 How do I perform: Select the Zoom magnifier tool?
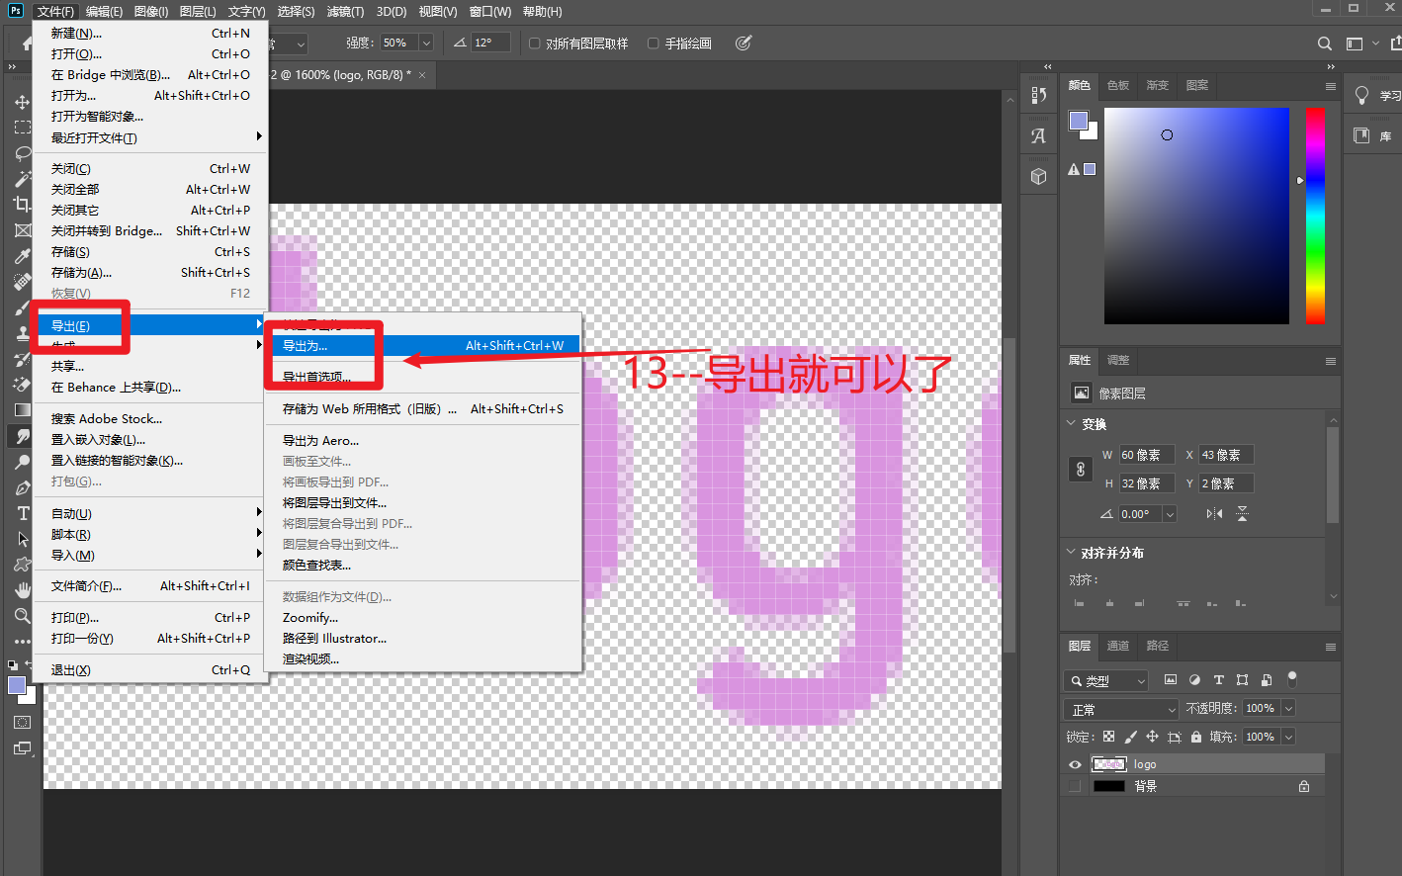22,616
